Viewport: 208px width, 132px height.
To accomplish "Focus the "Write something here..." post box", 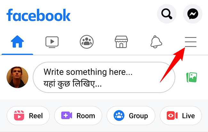I will [x=104, y=77].
